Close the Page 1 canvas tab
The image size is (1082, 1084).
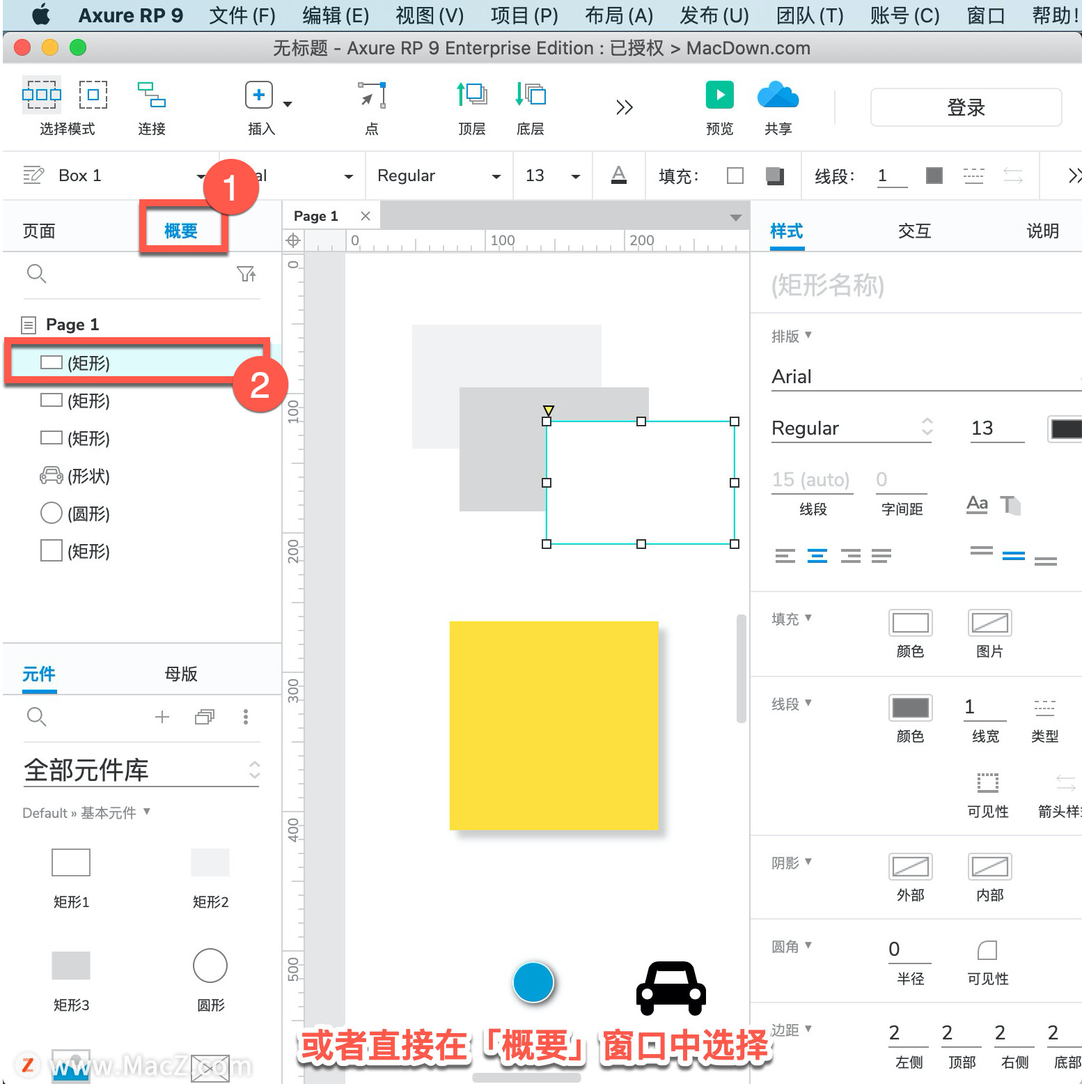(366, 216)
